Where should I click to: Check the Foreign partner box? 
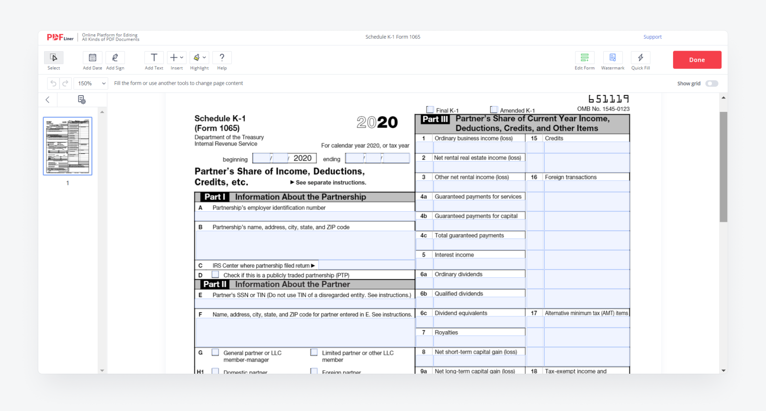pos(314,371)
